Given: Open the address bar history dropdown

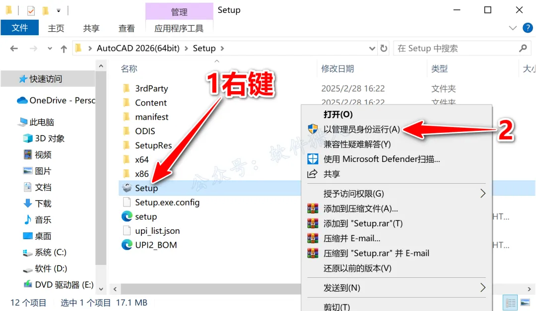Looking at the screenshot, I should pyautogui.click(x=372, y=49).
